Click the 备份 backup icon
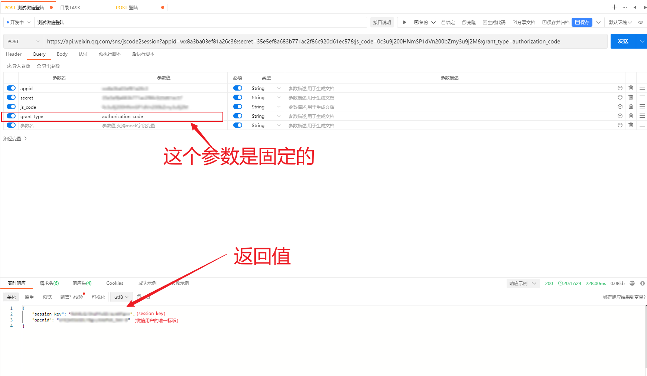647x376 pixels. click(x=421, y=22)
